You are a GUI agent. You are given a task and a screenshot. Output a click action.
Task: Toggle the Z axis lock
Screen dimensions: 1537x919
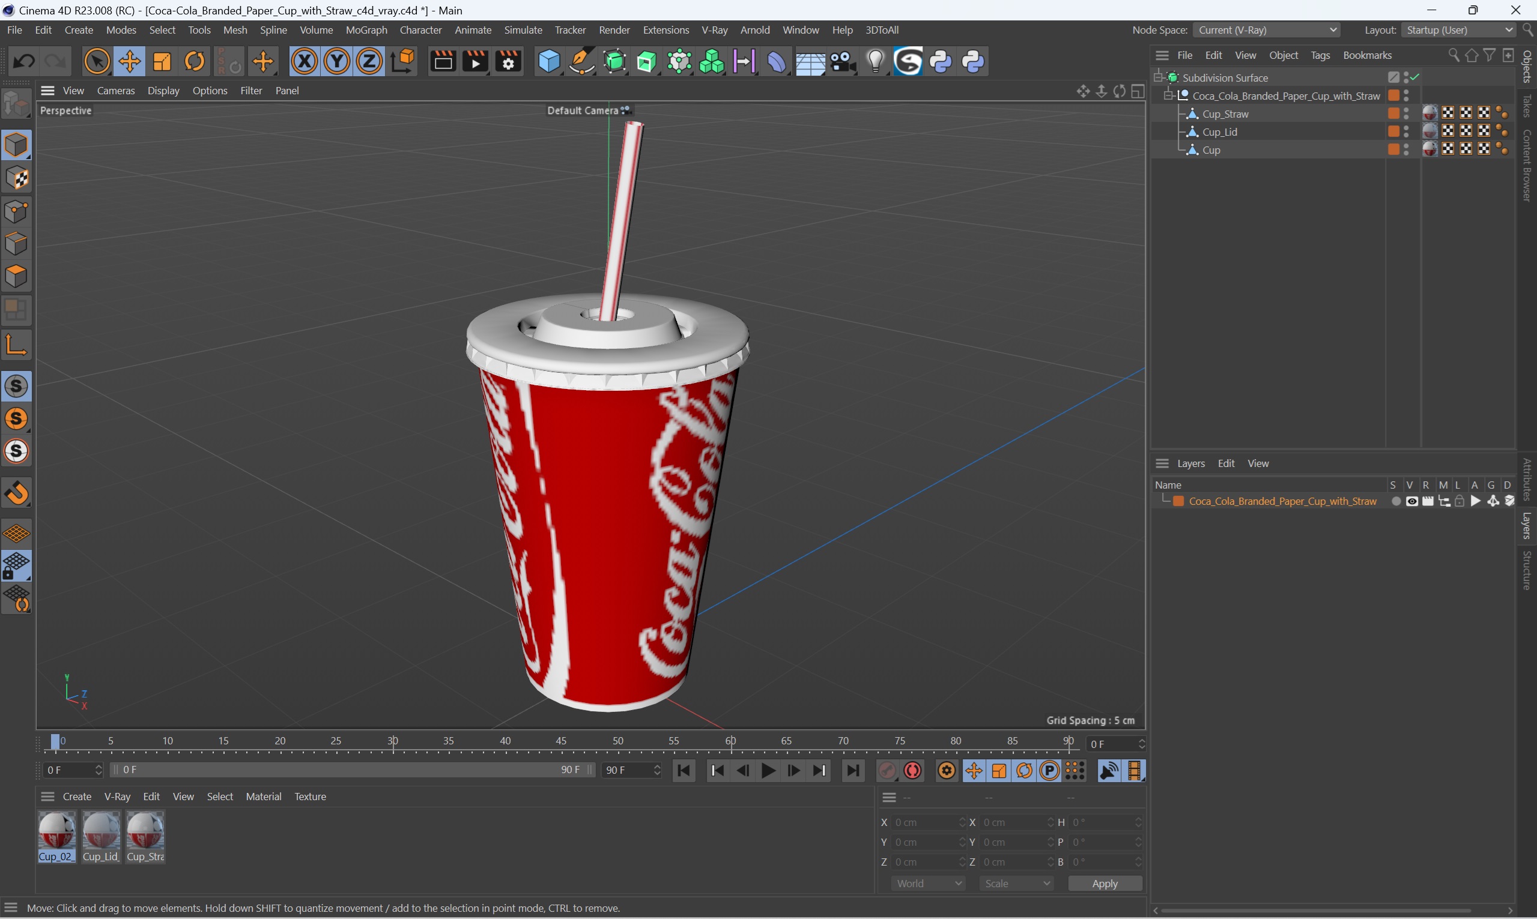370,61
